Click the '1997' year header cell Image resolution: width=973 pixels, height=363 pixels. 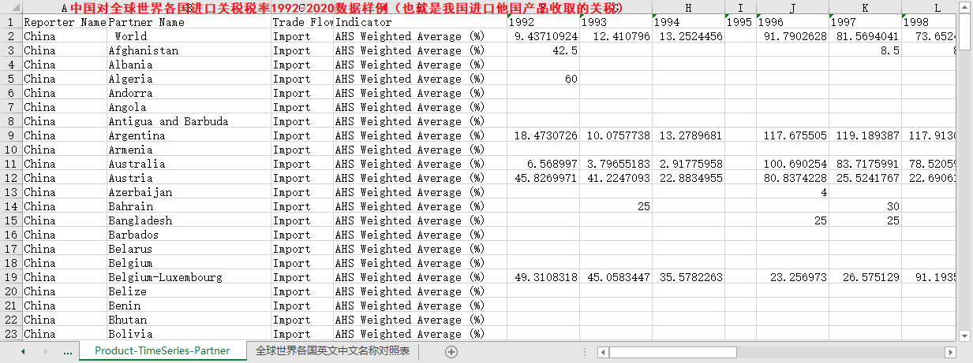coord(865,22)
